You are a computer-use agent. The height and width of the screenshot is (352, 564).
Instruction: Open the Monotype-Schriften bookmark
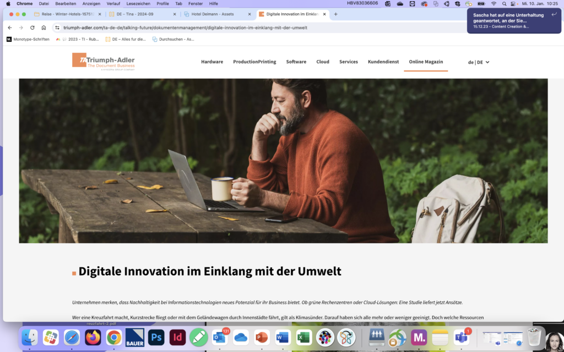(28, 39)
